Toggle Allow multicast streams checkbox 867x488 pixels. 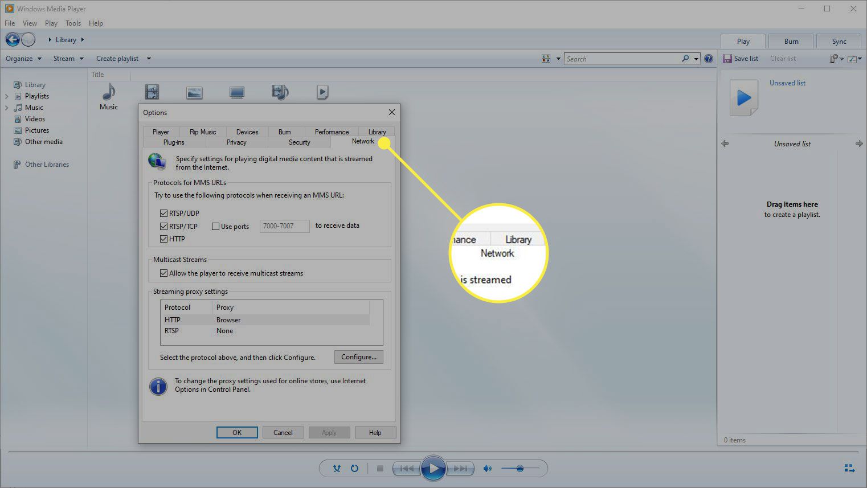tap(164, 273)
